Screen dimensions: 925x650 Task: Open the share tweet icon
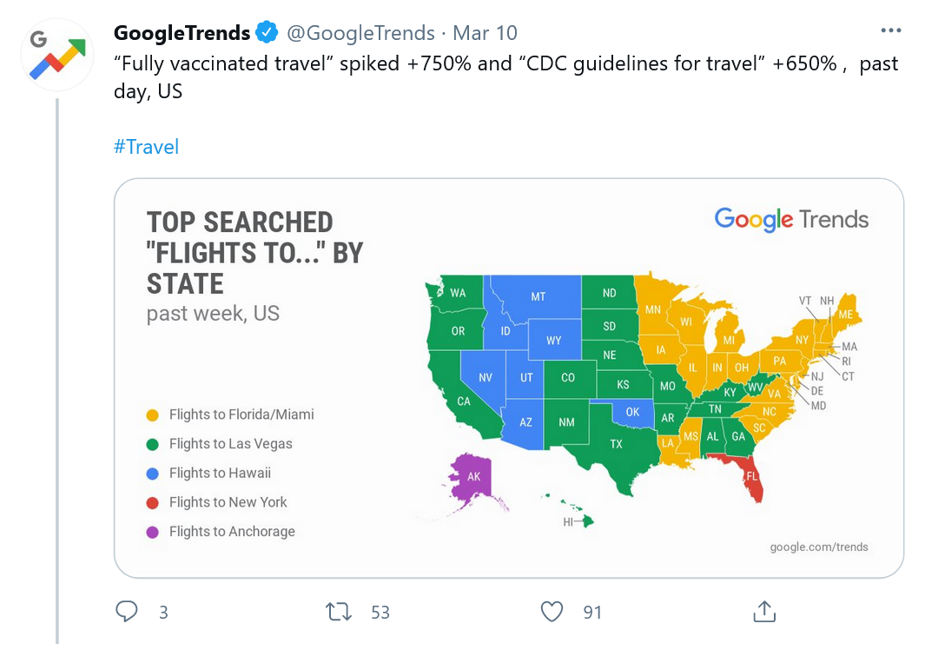pos(764,612)
